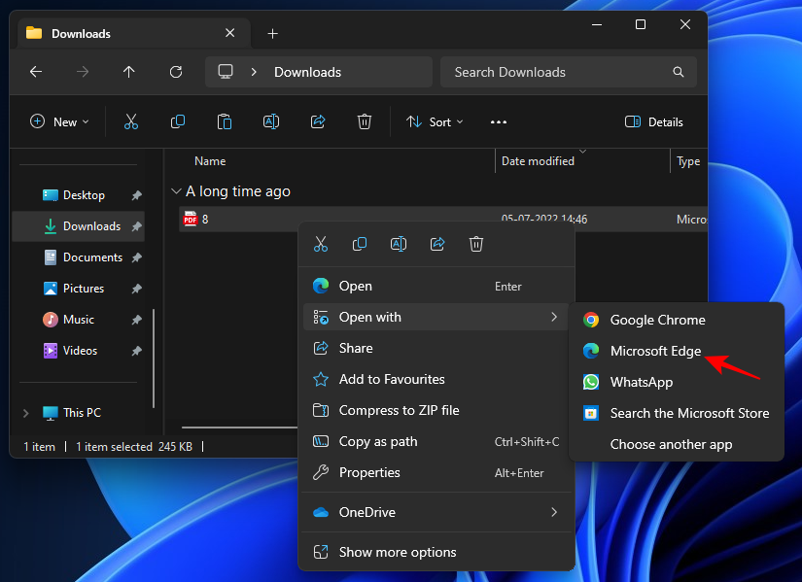Search the Microsoft Store for an app
The image size is (802, 582).
pos(690,413)
